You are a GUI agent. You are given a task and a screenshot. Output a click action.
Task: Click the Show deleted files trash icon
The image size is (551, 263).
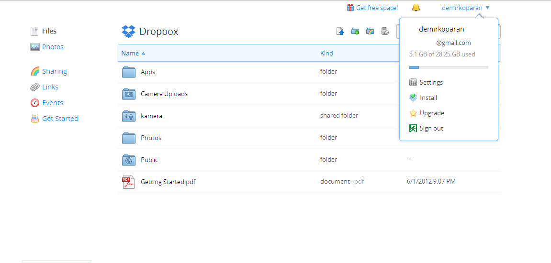tap(385, 32)
